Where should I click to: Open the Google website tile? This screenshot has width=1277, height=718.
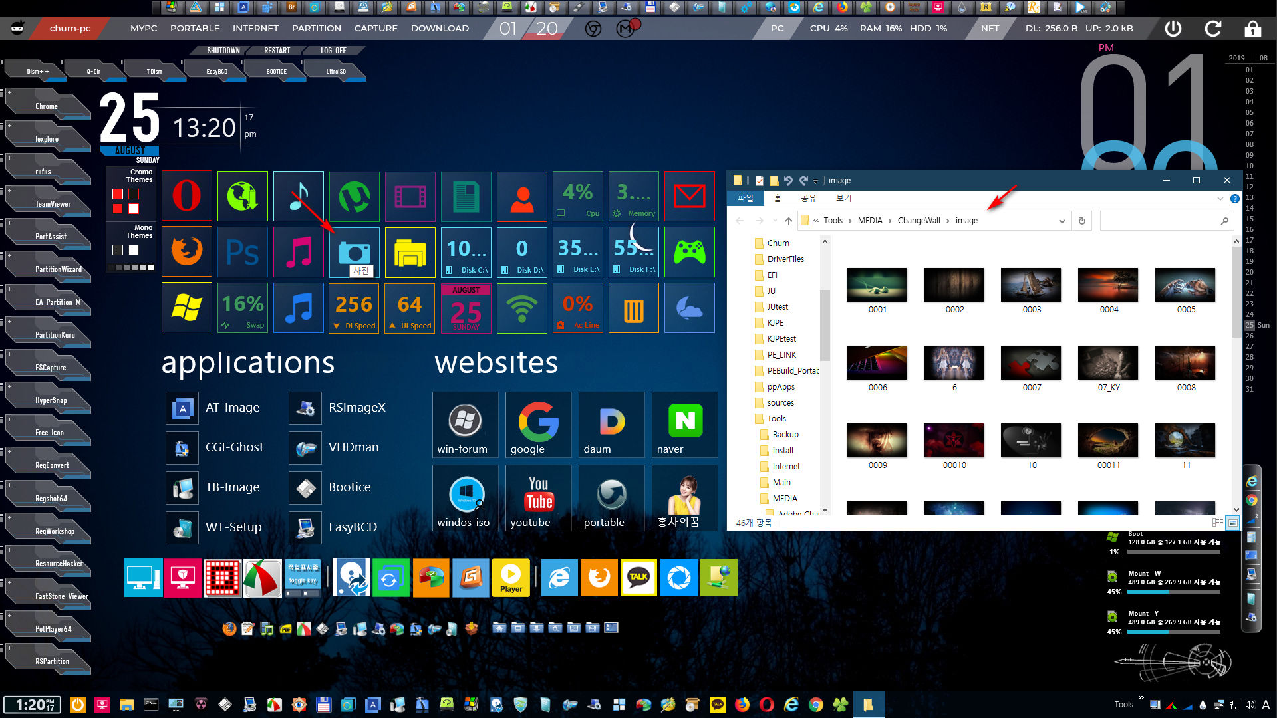(x=539, y=425)
